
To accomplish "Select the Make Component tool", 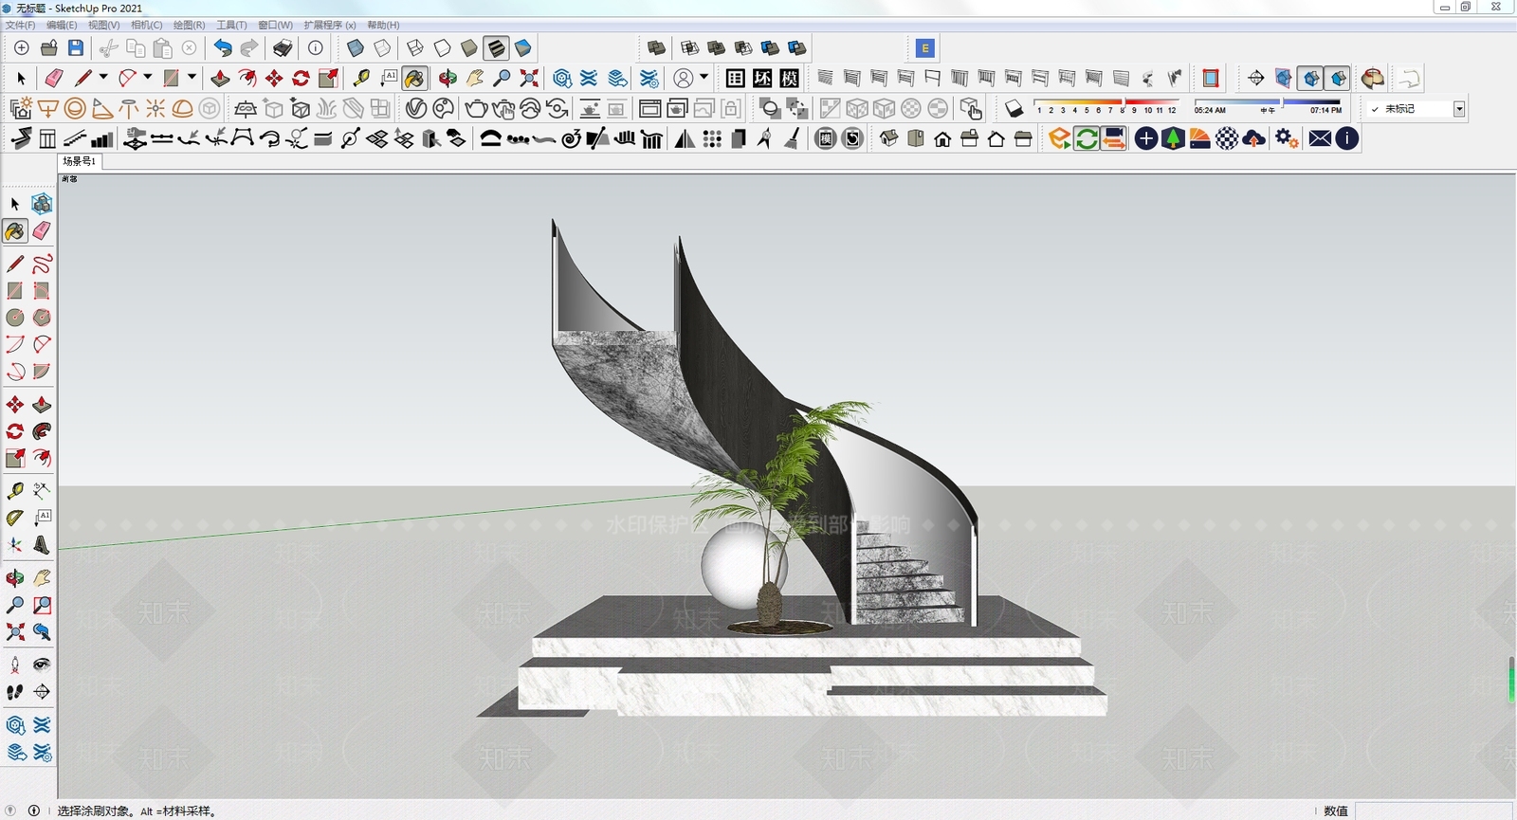I will coord(42,204).
